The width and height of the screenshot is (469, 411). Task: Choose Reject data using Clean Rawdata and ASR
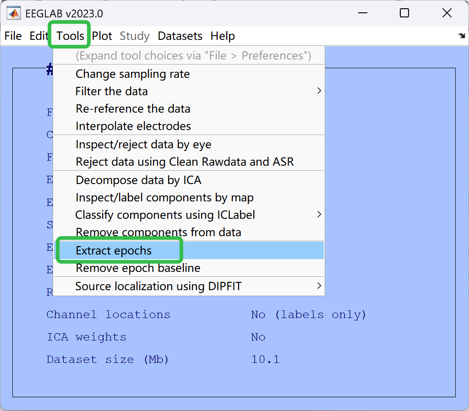click(189, 162)
